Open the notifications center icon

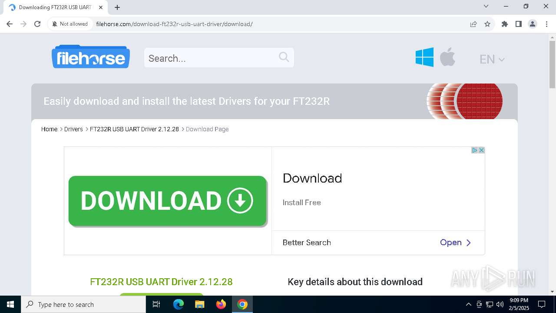(542, 304)
